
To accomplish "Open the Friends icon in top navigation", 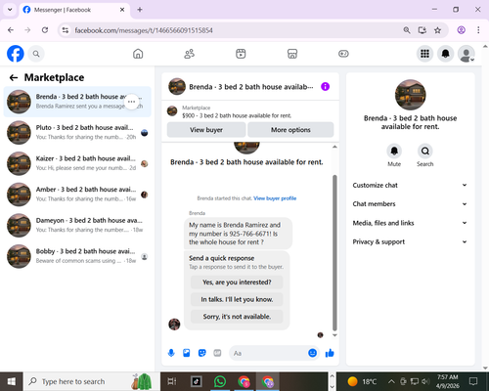I will coord(190,54).
